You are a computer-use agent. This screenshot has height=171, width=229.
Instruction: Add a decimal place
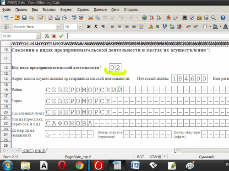172,27
